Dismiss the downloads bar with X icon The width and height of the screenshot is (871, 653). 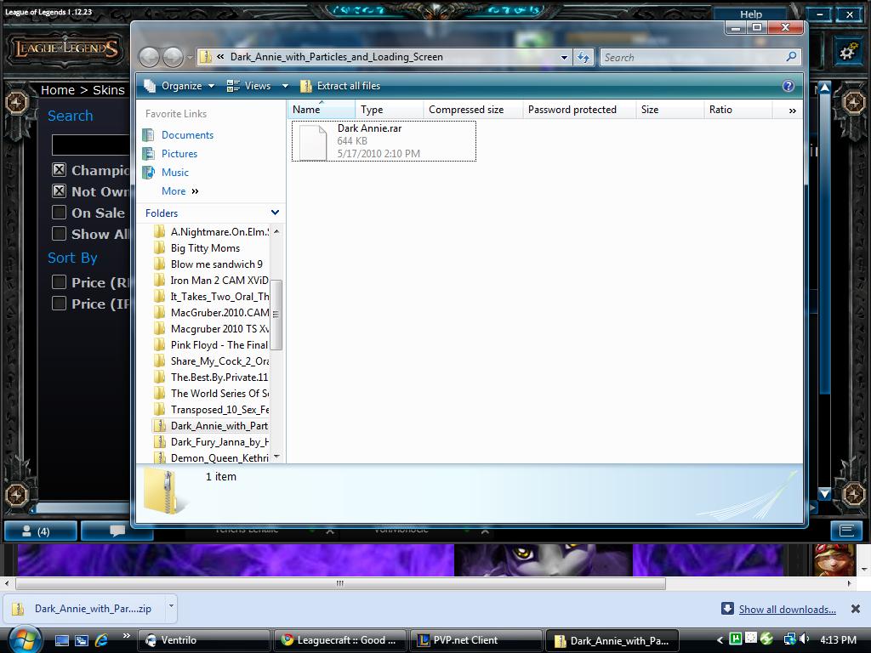[856, 609]
